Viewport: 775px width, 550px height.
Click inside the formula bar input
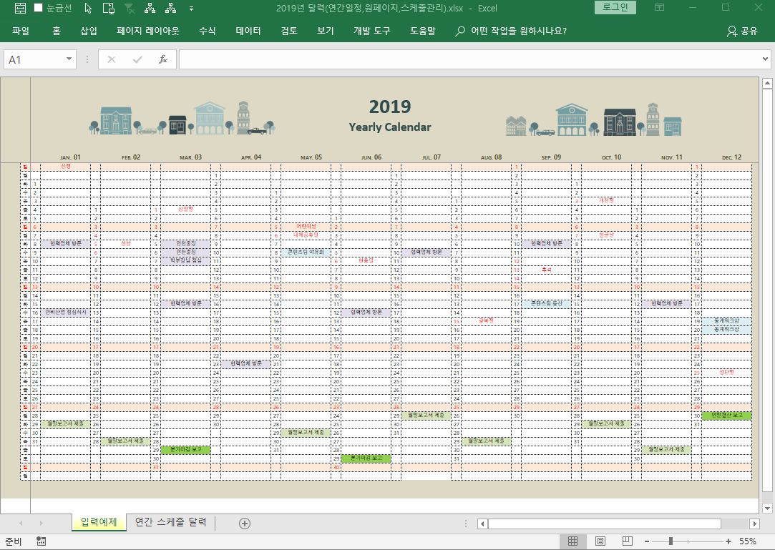(x=465, y=59)
